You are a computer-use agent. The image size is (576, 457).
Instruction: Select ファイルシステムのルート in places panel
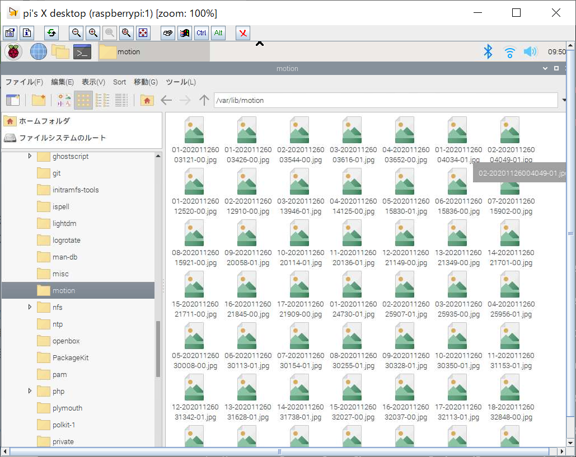[x=62, y=138]
